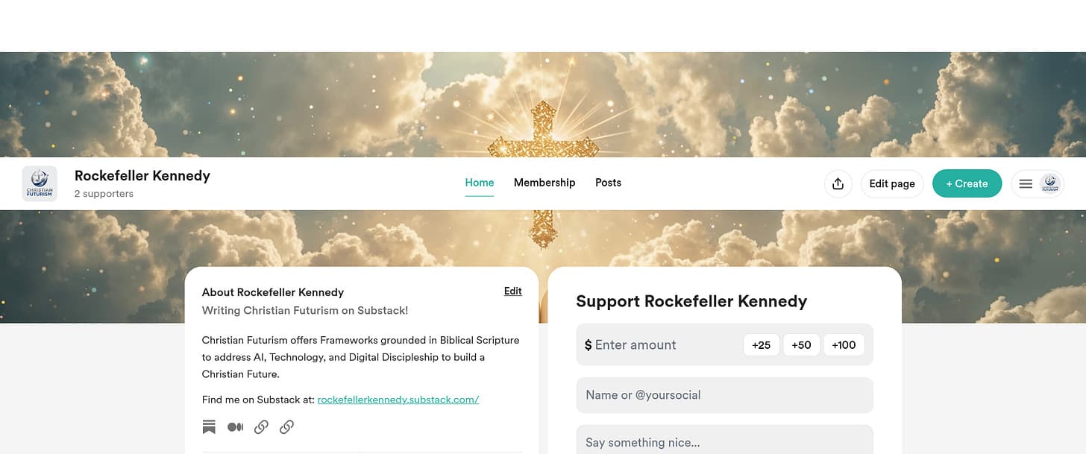This screenshot has height=454, width=1086.
Task: Add the +25 amount preset
Action: click(x=762, y=344)
